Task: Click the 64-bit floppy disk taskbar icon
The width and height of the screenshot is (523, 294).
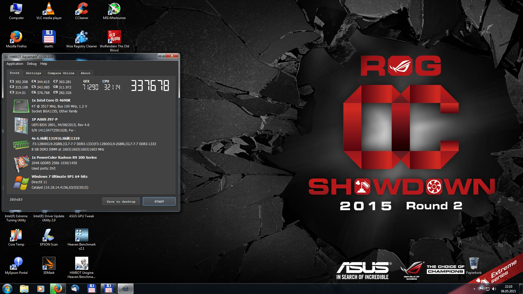Action: [x=108, y=289]
